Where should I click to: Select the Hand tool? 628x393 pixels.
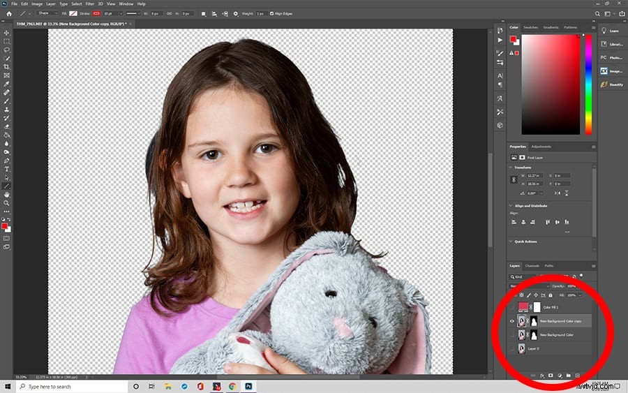point(6,195)
